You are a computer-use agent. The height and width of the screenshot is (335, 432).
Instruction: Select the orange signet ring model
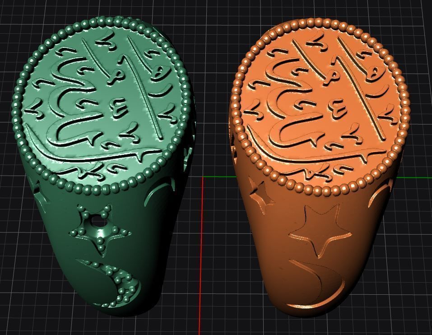coord(320,168)
